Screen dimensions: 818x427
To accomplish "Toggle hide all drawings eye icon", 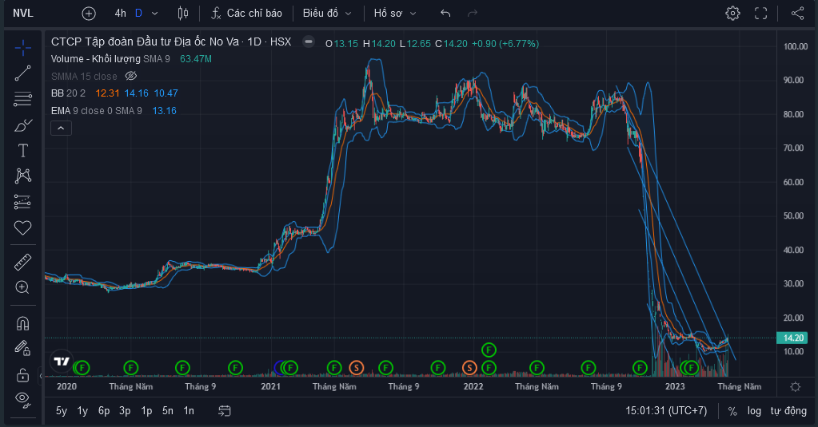I will point(22,399).
